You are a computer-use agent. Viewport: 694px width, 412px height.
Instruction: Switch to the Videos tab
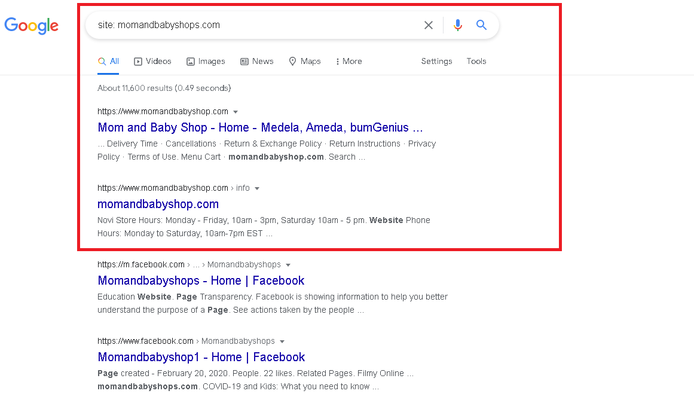click(x=152, y=62)
